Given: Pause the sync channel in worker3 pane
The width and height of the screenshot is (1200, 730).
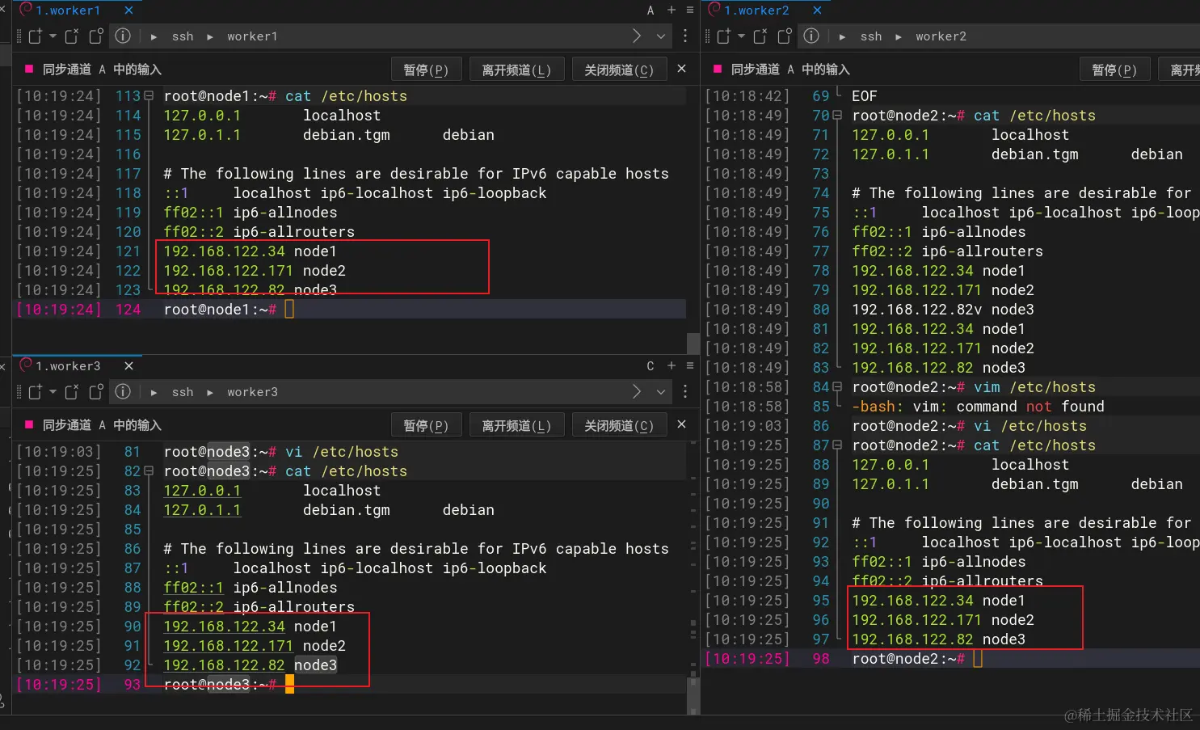Looking at the screenshot, I should [x=426, y=425].
